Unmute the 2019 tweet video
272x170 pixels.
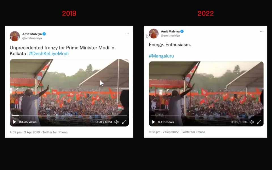[116, 122]
